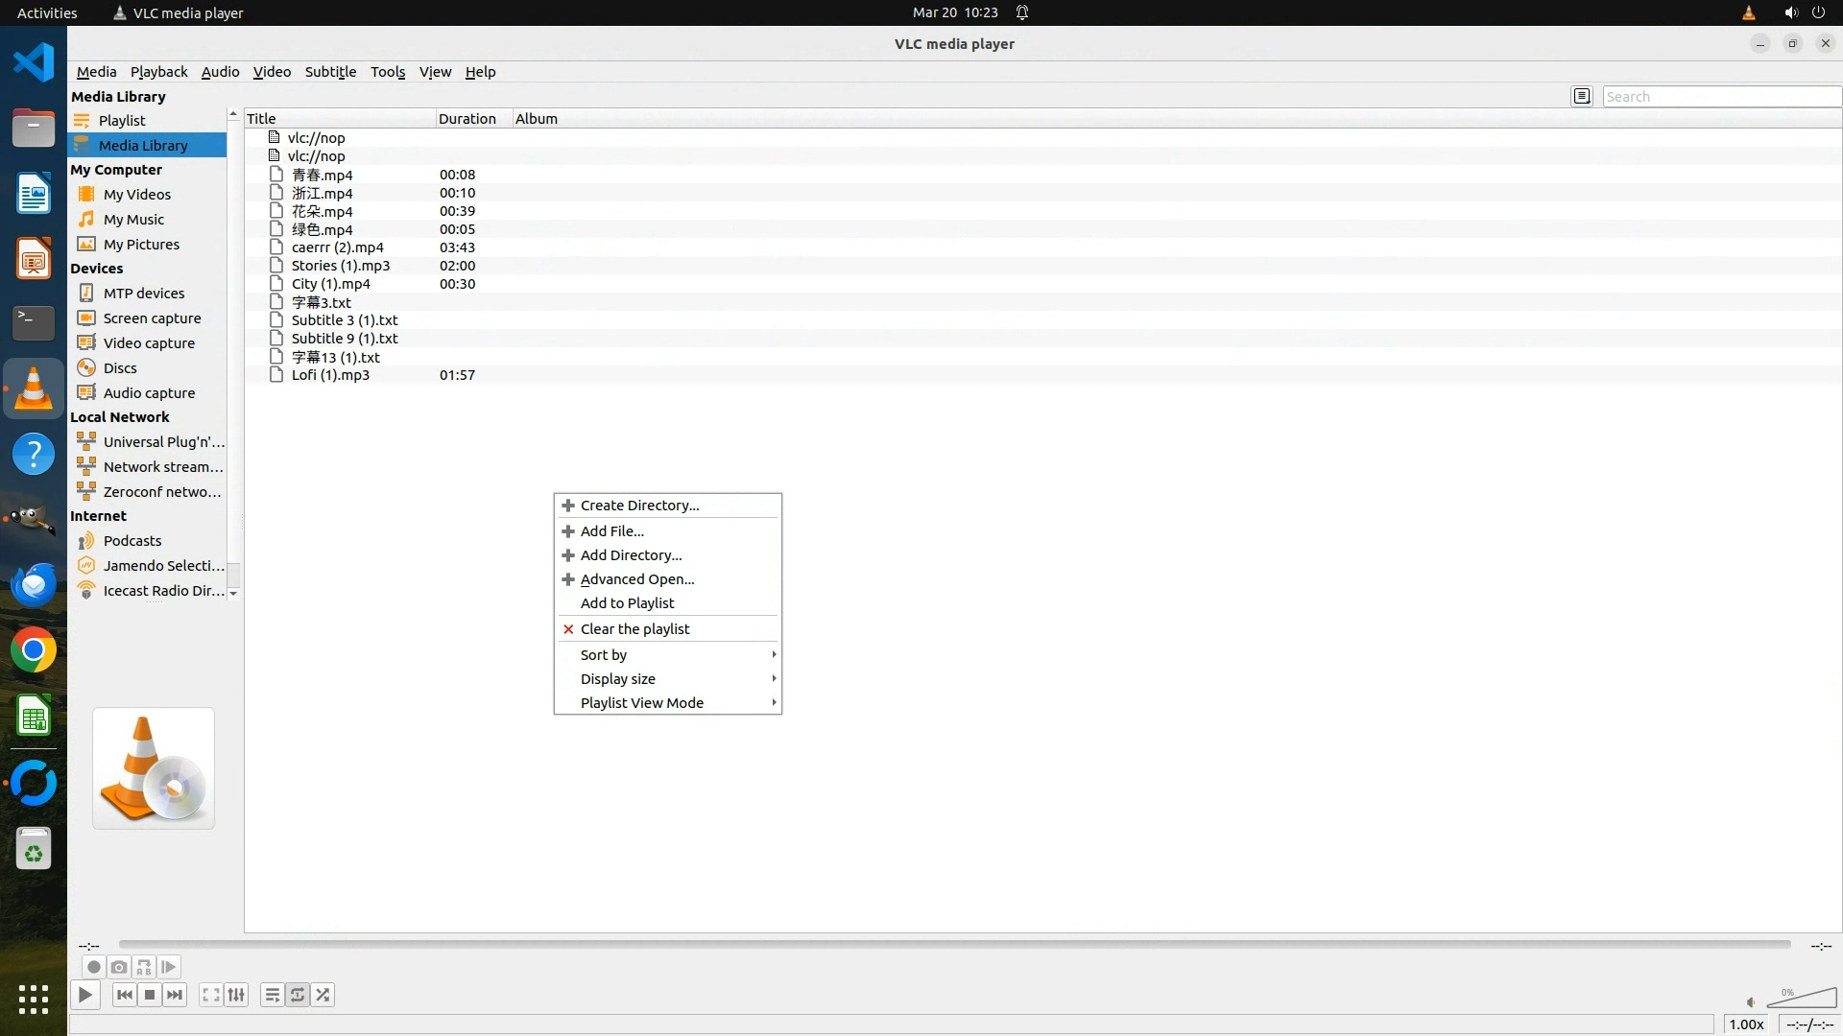
Task: Toggle loop repeat mode button
Action: tap(298, 995)
